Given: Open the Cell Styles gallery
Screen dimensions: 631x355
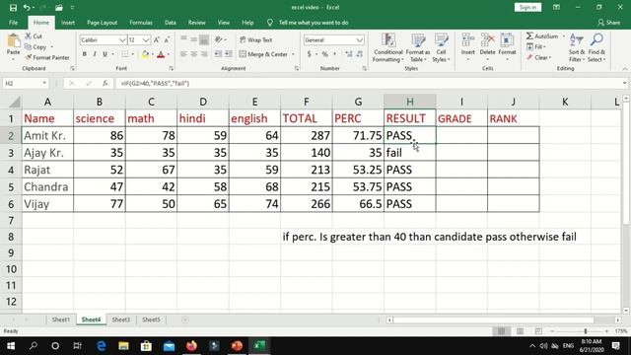Looking at the screenshot, I should point(441,48).
